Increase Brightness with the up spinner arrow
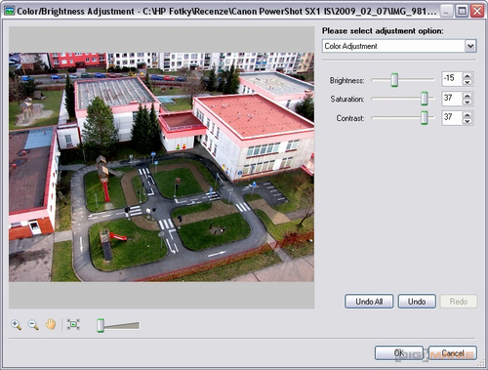This screenshot has height=370, width=488. click(x=468, y=76)
